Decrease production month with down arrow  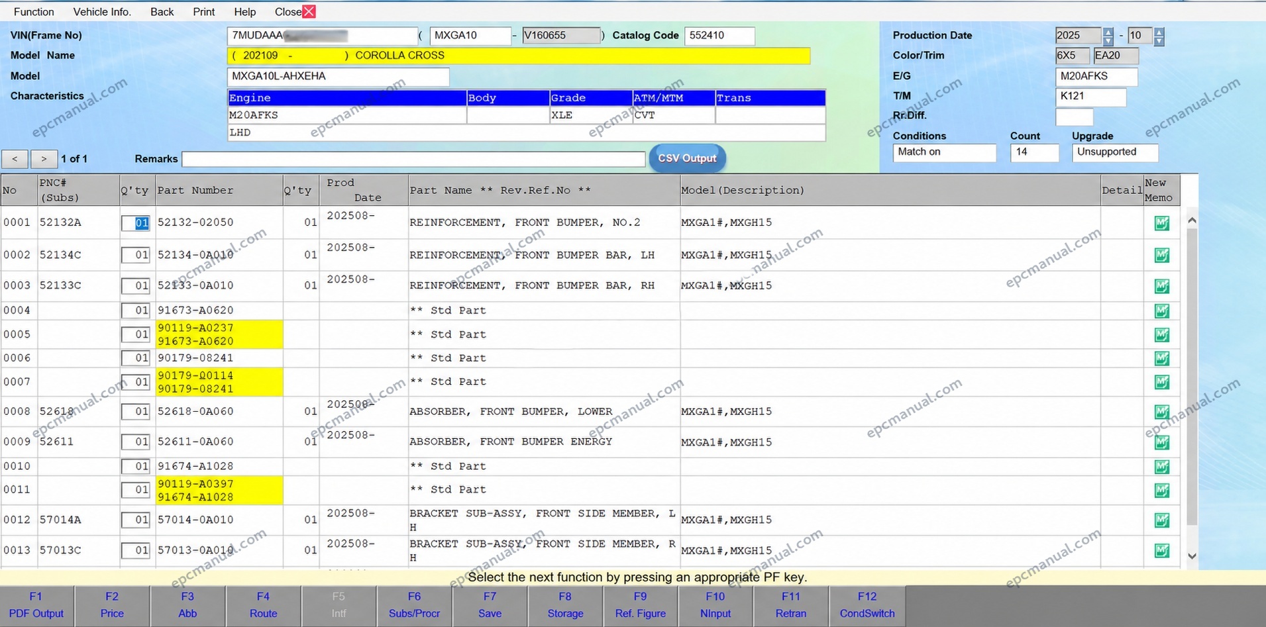pyautogui.click(x=1159, y=40)
